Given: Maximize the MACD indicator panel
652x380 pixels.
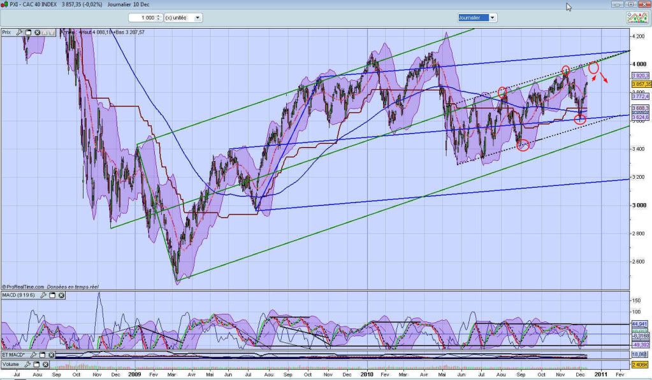Looking at the screenshot, I should (53, 295).
